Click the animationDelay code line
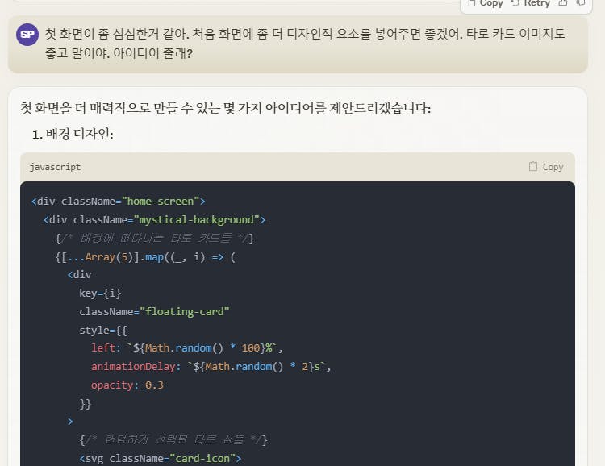The height and width of the screenshot is (466, 605). click(x=211, y=367)
